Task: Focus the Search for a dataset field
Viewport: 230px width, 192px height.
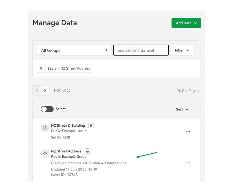Action: (141, 50)
